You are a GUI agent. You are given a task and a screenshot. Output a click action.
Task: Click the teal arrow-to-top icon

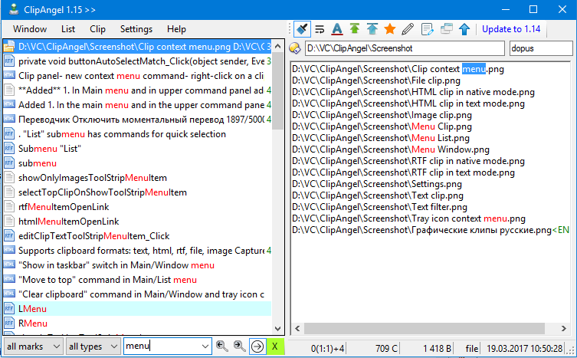tap(372, 29)
